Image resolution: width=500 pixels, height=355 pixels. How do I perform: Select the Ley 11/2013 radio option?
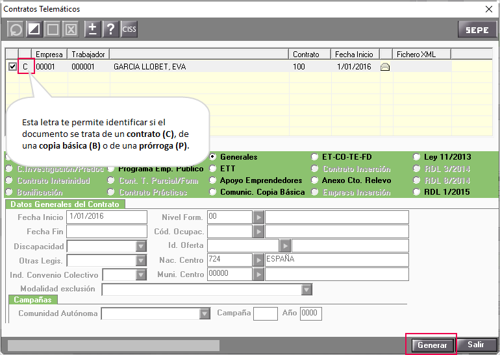pos(416,157)
